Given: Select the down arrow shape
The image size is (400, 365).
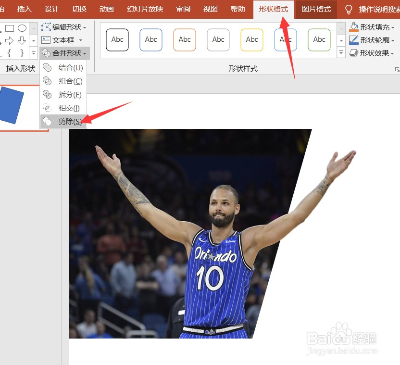Looking at the screenshot, I should coord(22,40).
